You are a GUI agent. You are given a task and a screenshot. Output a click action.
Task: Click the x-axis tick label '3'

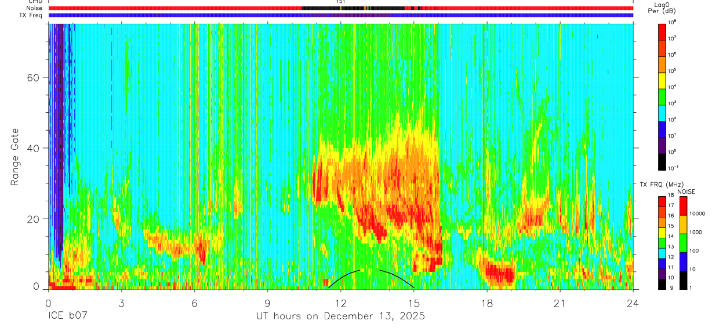coord(121,303)
